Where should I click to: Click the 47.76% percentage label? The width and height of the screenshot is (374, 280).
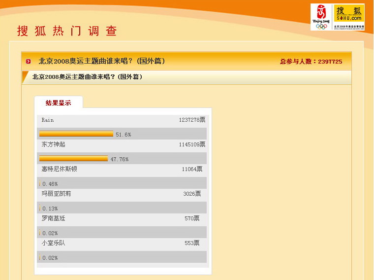pos(120,159)
